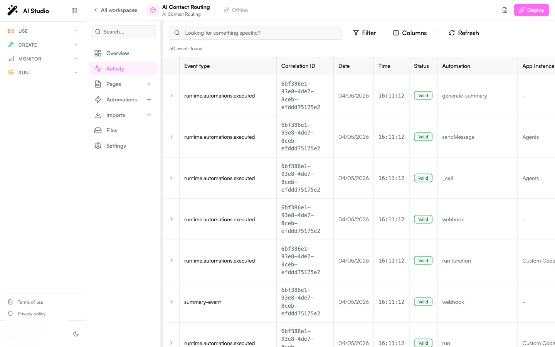Open the document code icon near Deploy
Viewport: 555px width, 347px height.
tap(505, 10)
